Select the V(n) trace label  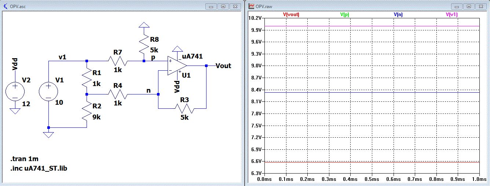click(399, 14)
